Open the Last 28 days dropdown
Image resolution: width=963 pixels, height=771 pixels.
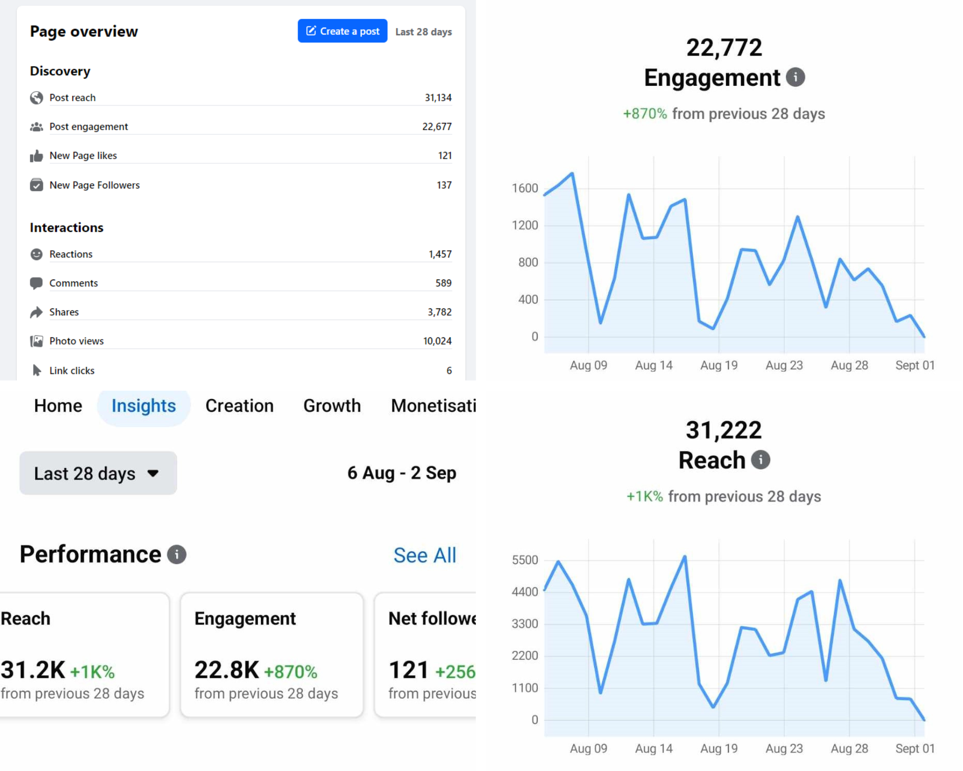98,473
